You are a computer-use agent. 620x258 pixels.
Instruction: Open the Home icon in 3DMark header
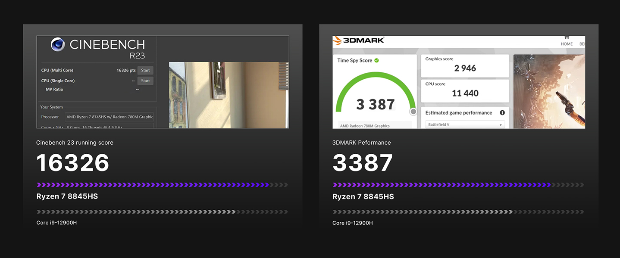click(x=567, y=38)
